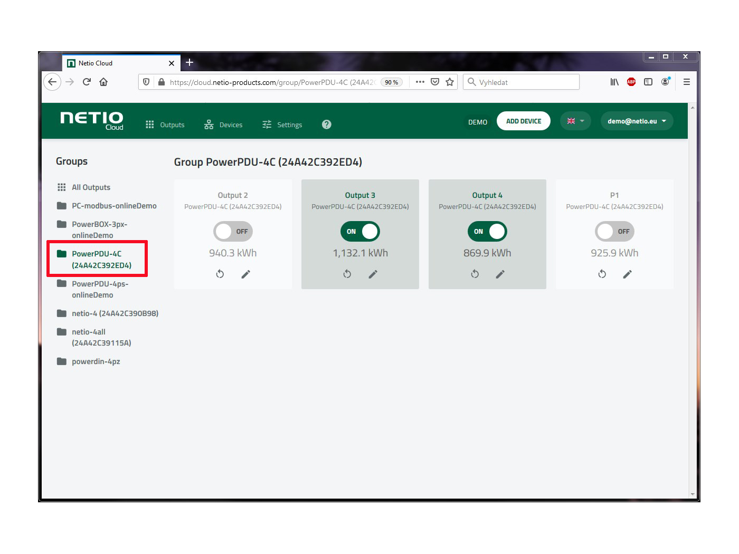Open the browser library icon

pos(614,82)
